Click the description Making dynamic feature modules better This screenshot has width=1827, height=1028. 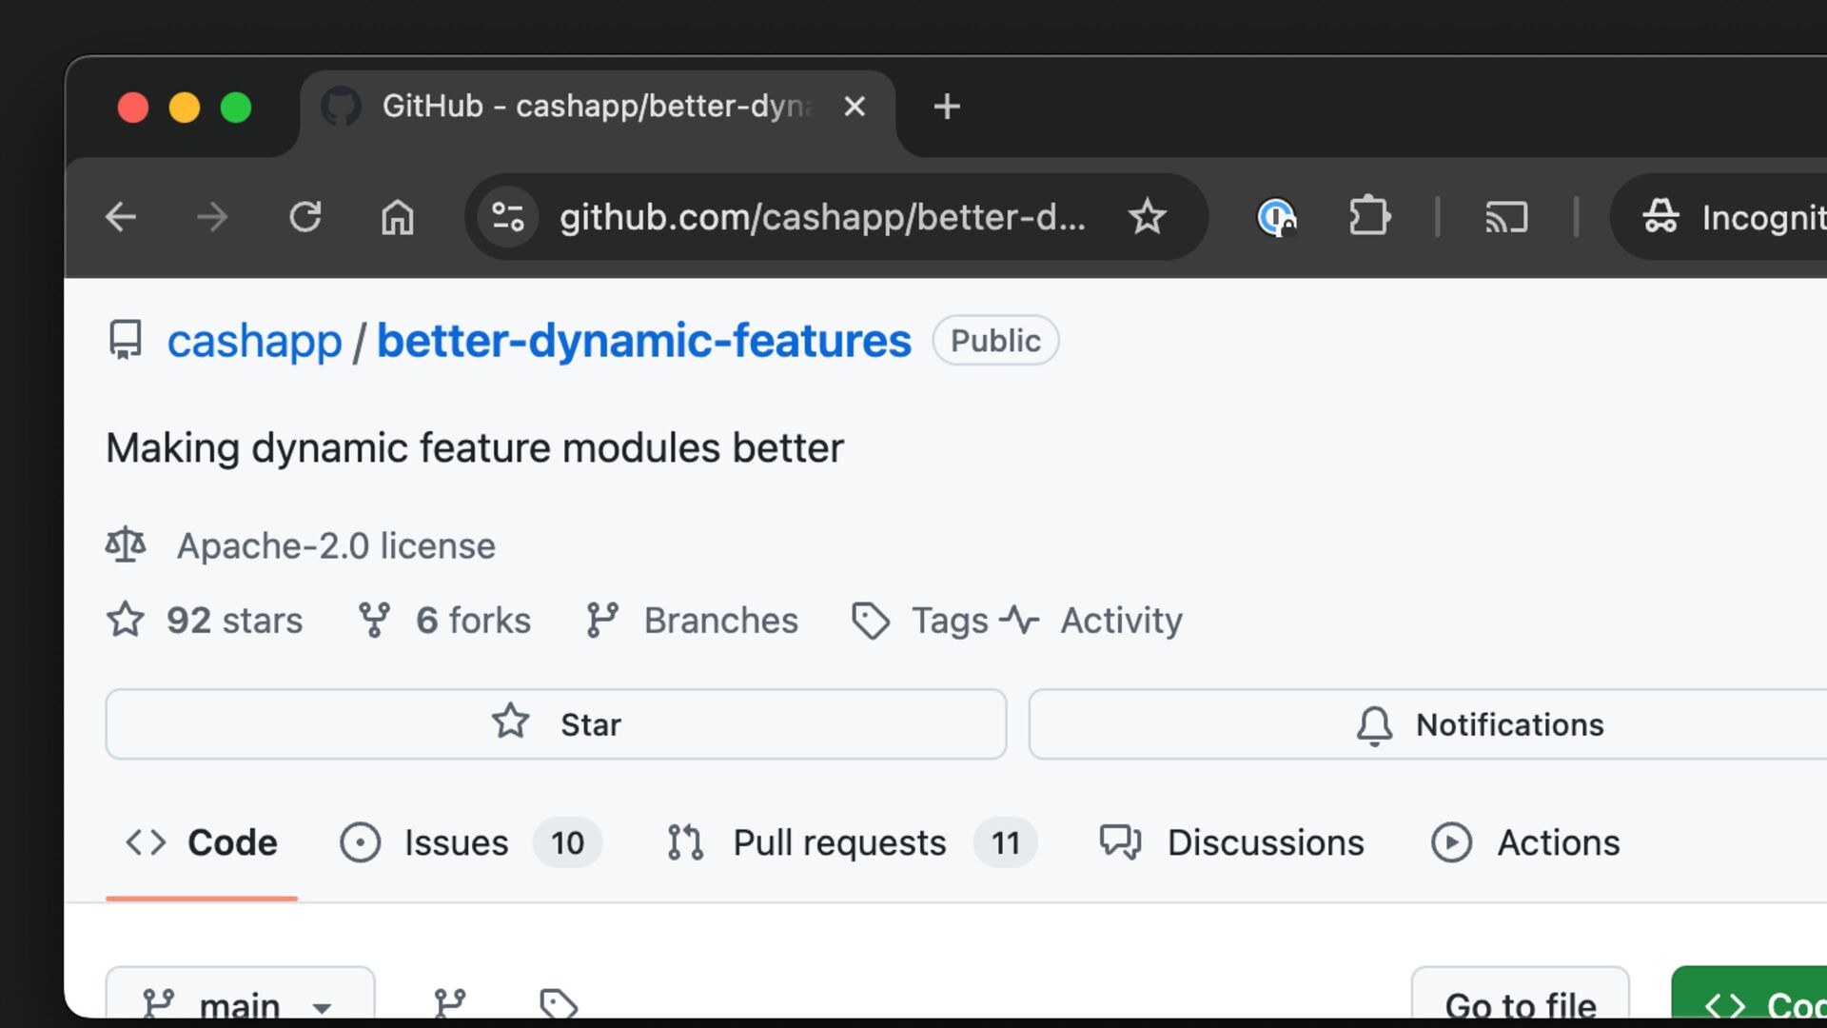pos(475,448)
